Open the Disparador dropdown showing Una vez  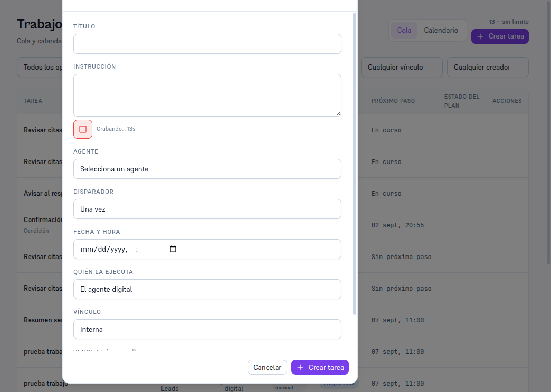tap(207, 209)
